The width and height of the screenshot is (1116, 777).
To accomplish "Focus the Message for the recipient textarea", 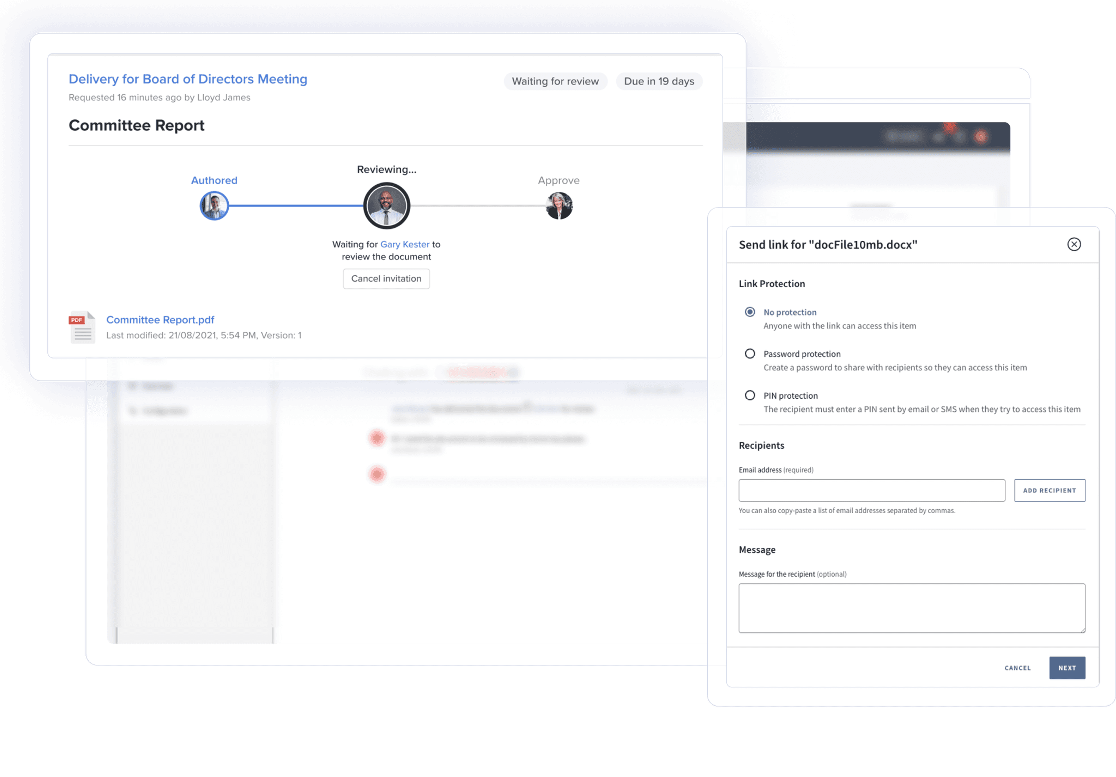I will [912, 608].
